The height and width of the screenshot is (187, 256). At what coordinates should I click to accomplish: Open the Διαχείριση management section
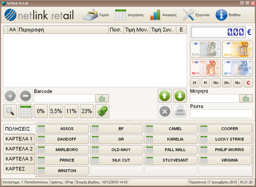click(129, 15)
